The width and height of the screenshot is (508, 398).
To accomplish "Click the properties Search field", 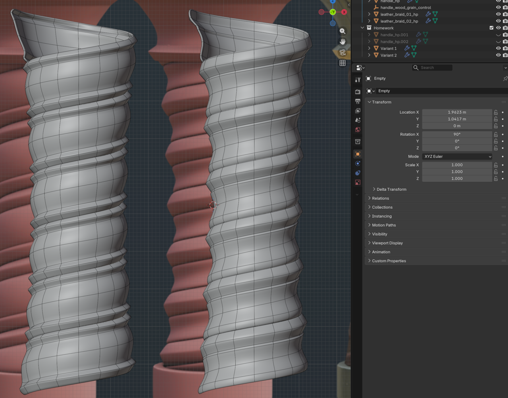I will coord(433,68).
